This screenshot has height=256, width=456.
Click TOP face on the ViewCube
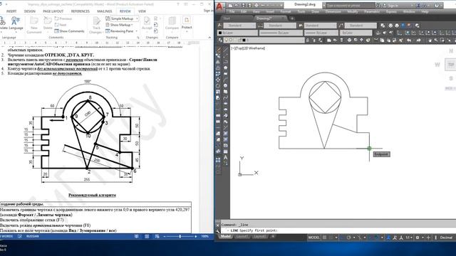(451, 65)
